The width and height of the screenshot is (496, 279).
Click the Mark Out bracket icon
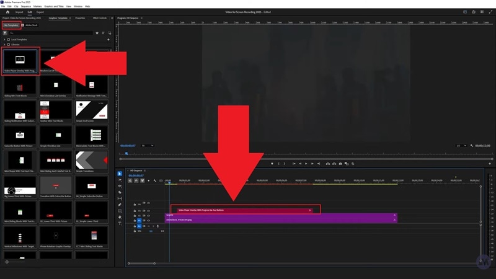point(284,164)
